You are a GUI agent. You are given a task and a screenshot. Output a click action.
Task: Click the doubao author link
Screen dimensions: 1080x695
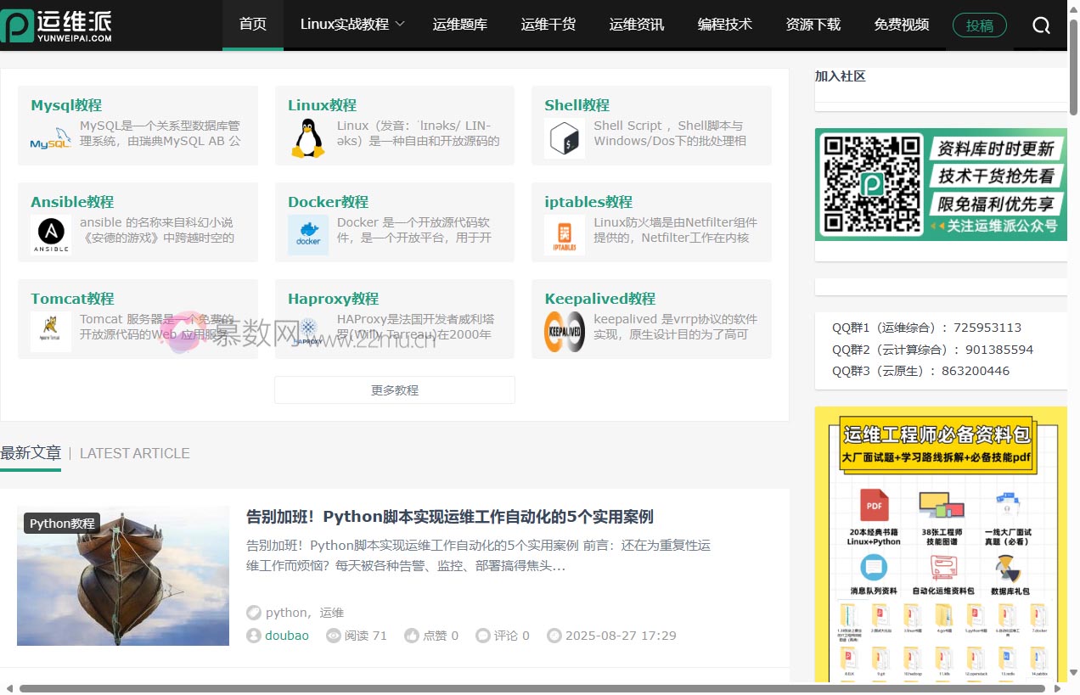(x=286, y=636)
